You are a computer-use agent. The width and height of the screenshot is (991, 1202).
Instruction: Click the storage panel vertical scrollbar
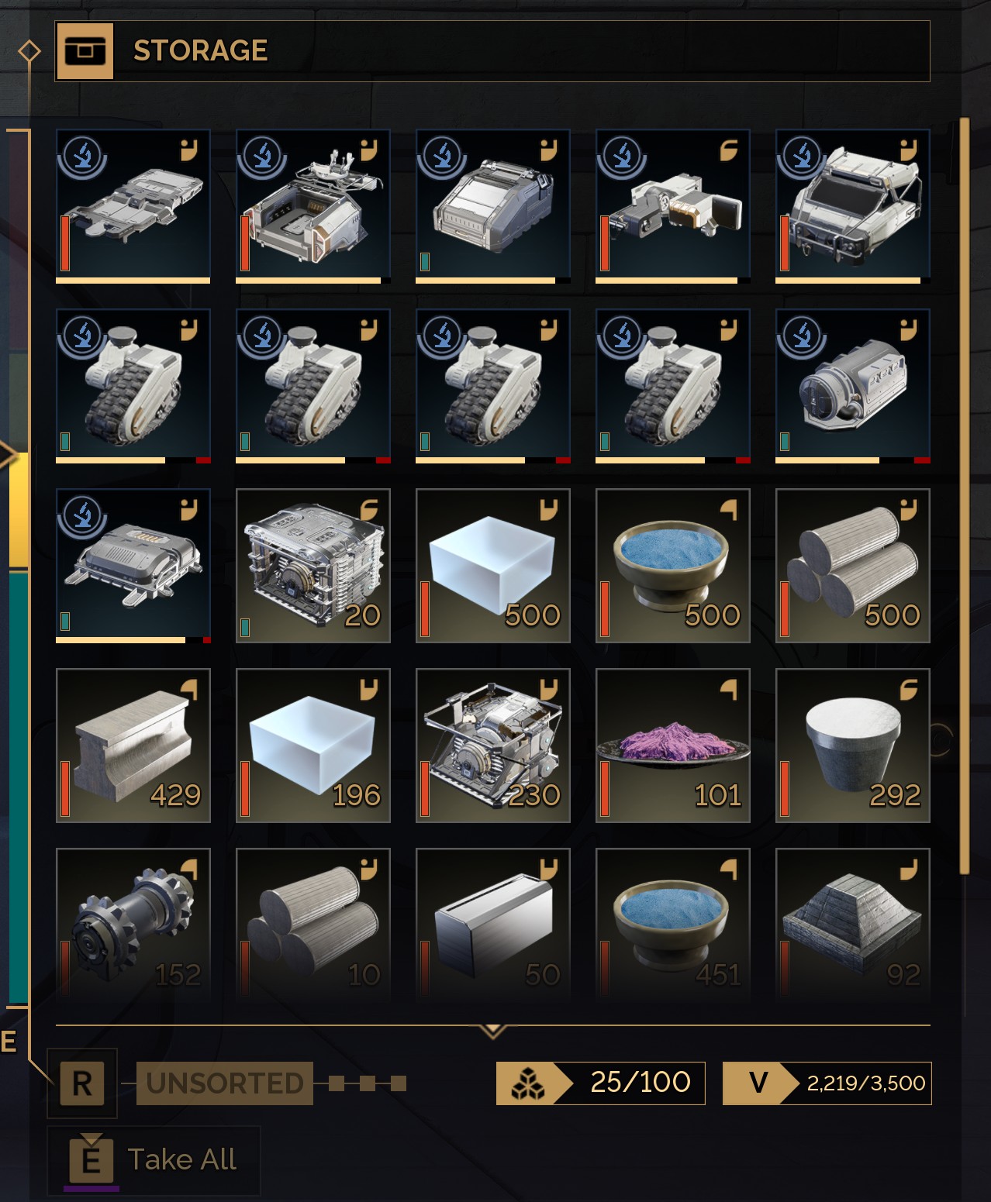pyautogui.click(x=965, y=496)
